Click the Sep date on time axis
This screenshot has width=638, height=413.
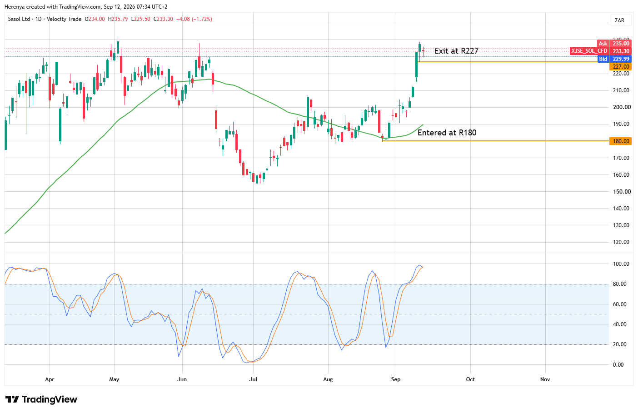point(396,379)
